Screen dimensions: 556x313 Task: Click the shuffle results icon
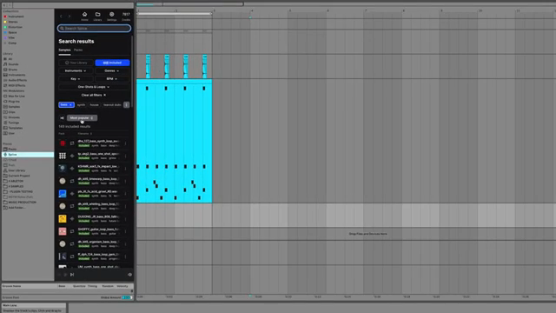pos(62,118)
